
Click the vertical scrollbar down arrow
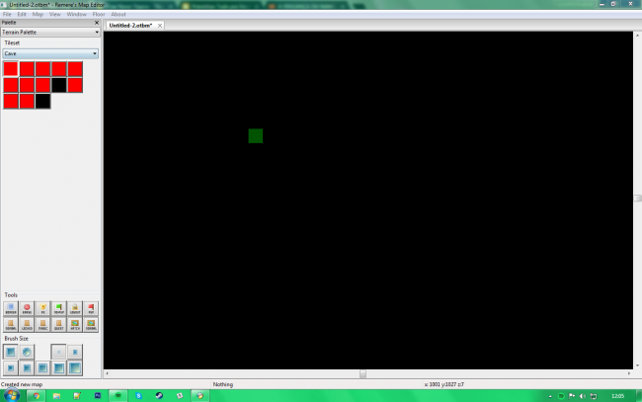[x=637, y=365]
